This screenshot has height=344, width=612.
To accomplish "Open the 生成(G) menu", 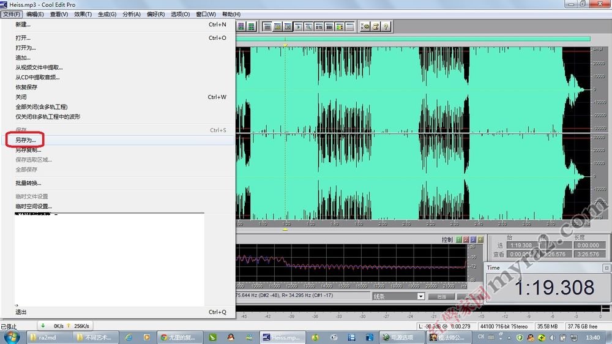I will pos(107,14).
